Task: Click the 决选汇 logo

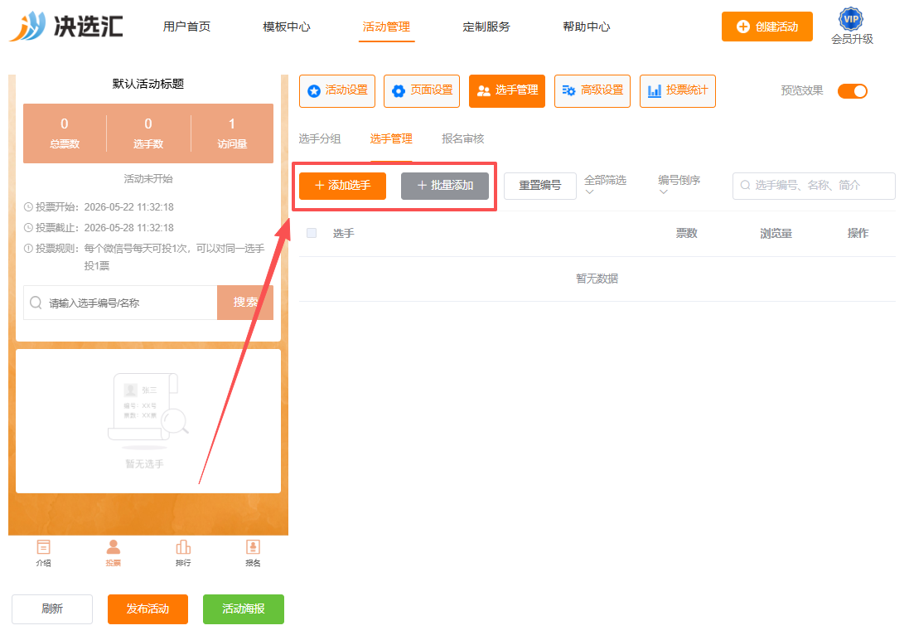Action: point(66,26)
